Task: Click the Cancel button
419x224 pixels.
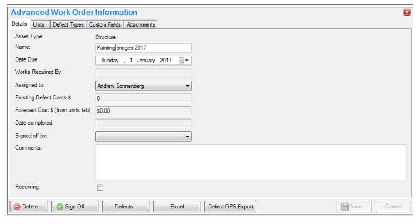Action: coord(393,206)
